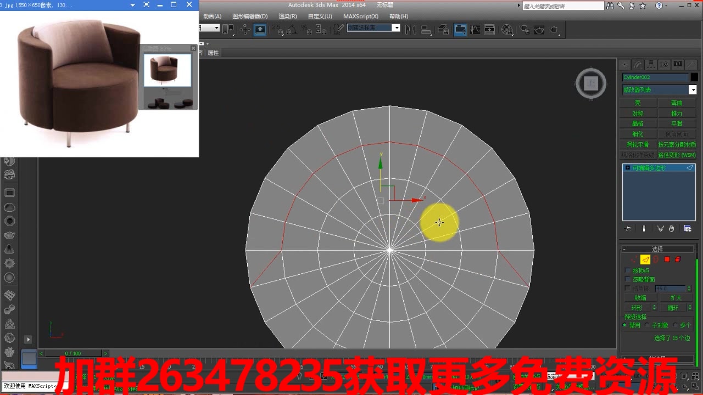
Task: Enable the 按顶点 checkbox
Action: coord(627,270)
